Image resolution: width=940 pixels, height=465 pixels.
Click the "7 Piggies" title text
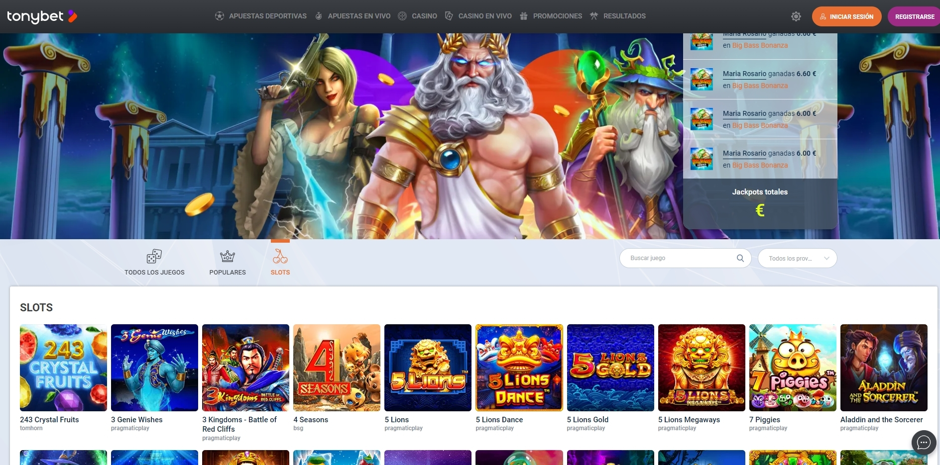[765, 420]
